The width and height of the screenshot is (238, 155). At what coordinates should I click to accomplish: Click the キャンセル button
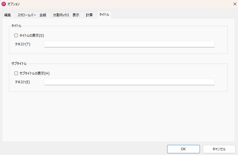219,149
